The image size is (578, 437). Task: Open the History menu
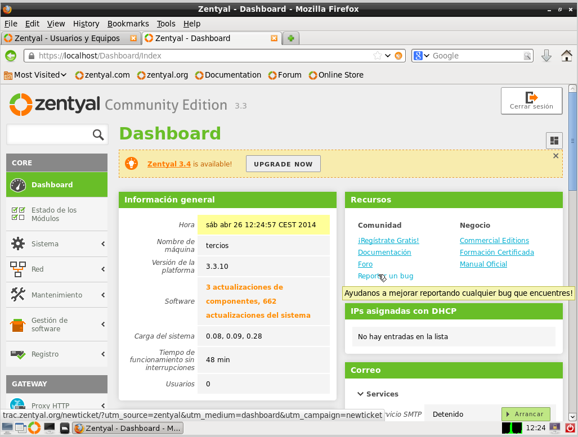click(86, 24)
